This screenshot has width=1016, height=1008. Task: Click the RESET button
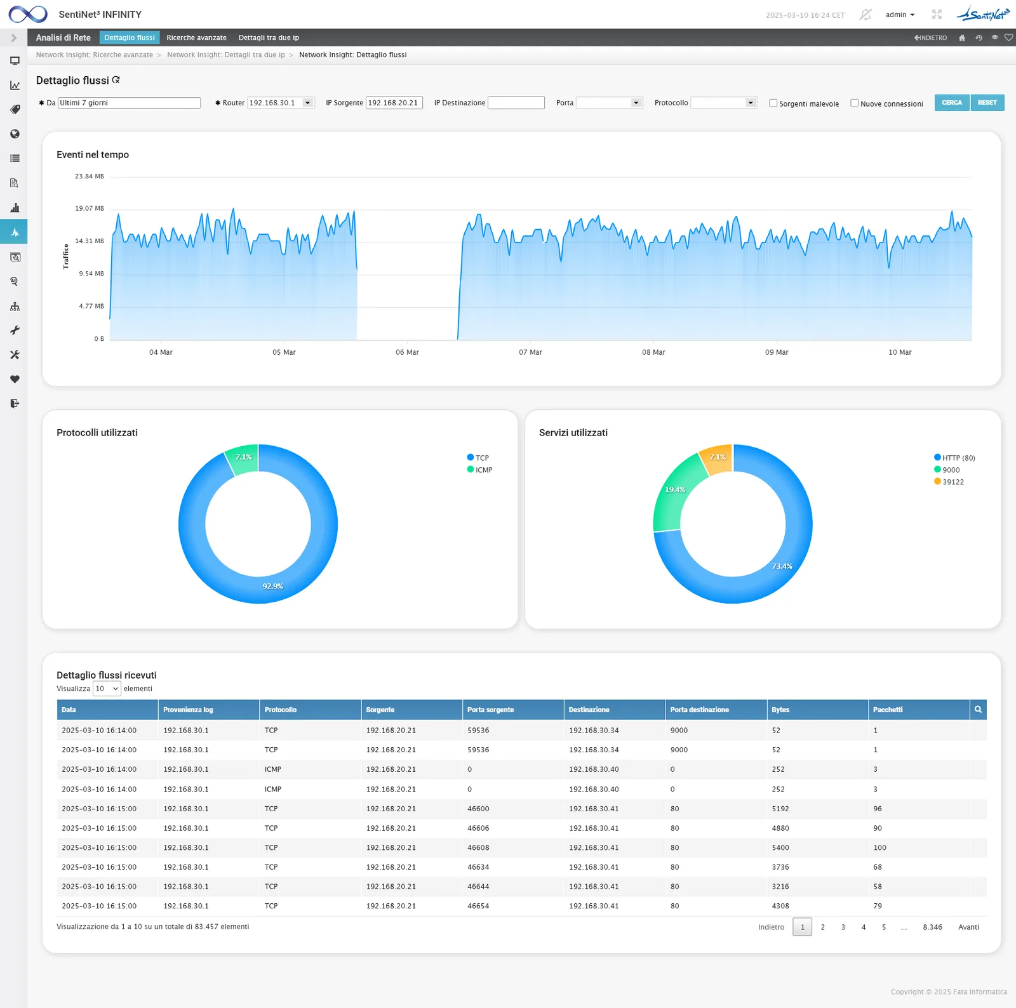(987, 103)
